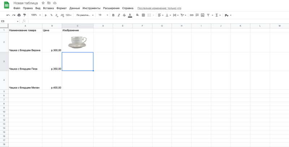Star the document Новая таблица
The height and width of the screenshot is (147, 289).
(43, 3)
